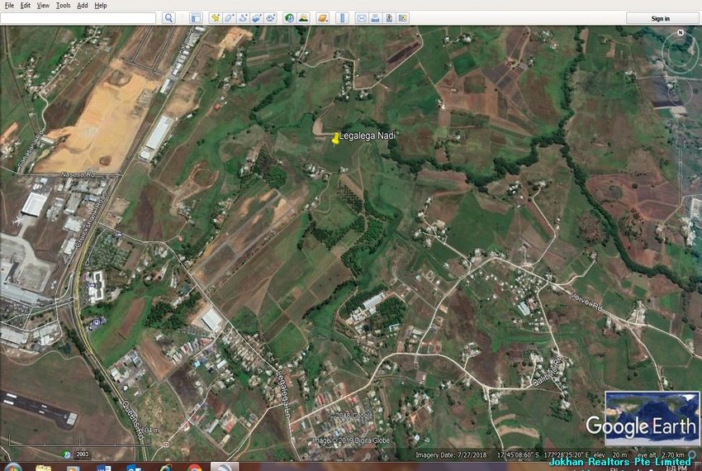Open the planet switcher dropdown
Image resolution: width=702 pixels, height=471 pixels.
(322, 18)
